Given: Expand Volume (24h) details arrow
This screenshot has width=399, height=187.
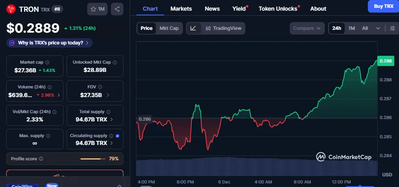Looking at the screenshot, I should point(59,95).
